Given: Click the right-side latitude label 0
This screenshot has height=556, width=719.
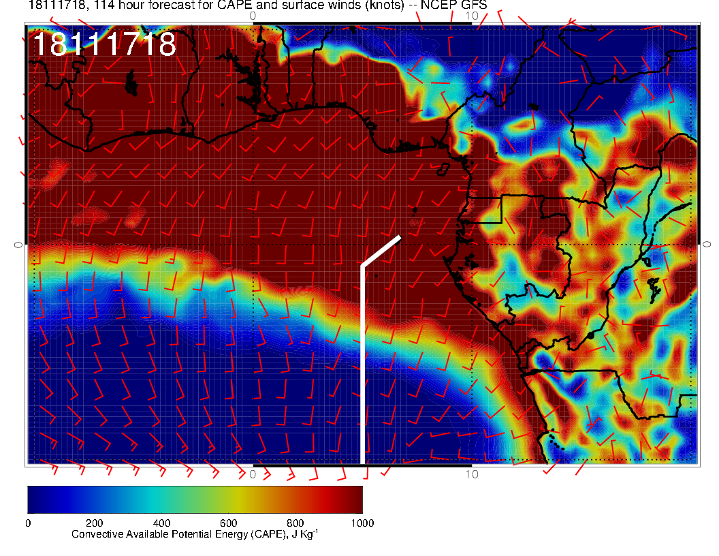Looking at the screenshot, I should (707, 245).
